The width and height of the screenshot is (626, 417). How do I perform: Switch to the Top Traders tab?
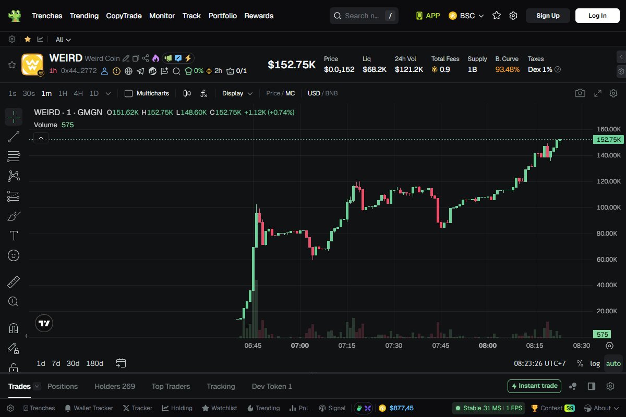171,386
